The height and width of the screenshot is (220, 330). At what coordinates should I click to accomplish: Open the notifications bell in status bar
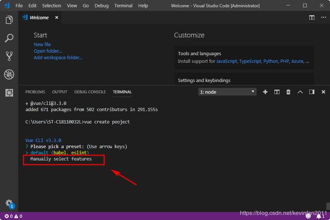321,216
